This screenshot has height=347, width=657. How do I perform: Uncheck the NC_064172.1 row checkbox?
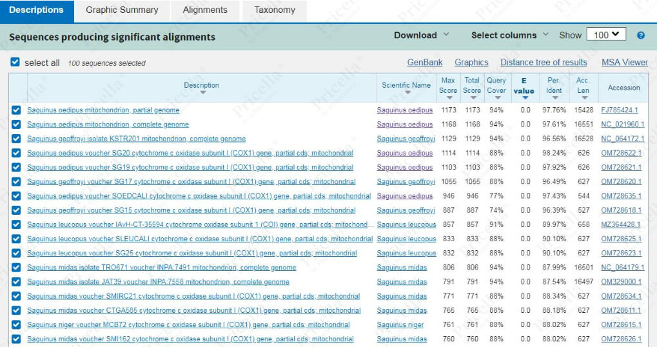pyautogui.click(x=16, y=139)
